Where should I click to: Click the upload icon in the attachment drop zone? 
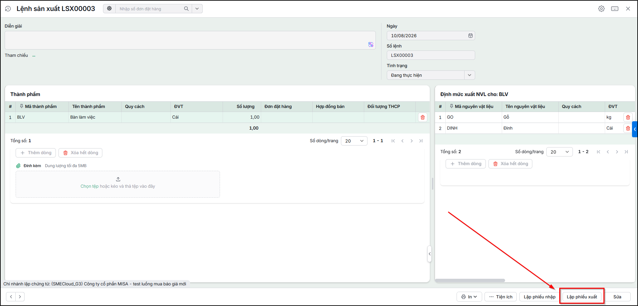[118, 179]
